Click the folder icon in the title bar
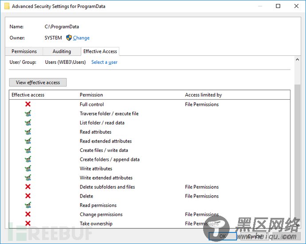Screen dimensions: 306x244 [7, 6]
